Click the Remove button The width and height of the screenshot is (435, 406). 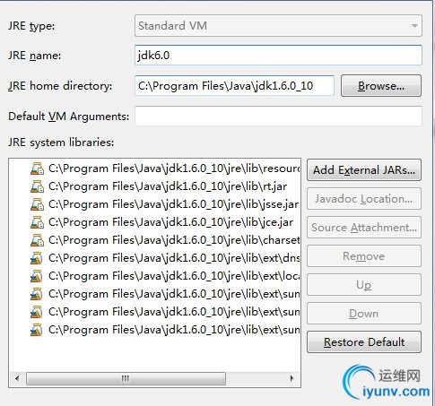364,256
